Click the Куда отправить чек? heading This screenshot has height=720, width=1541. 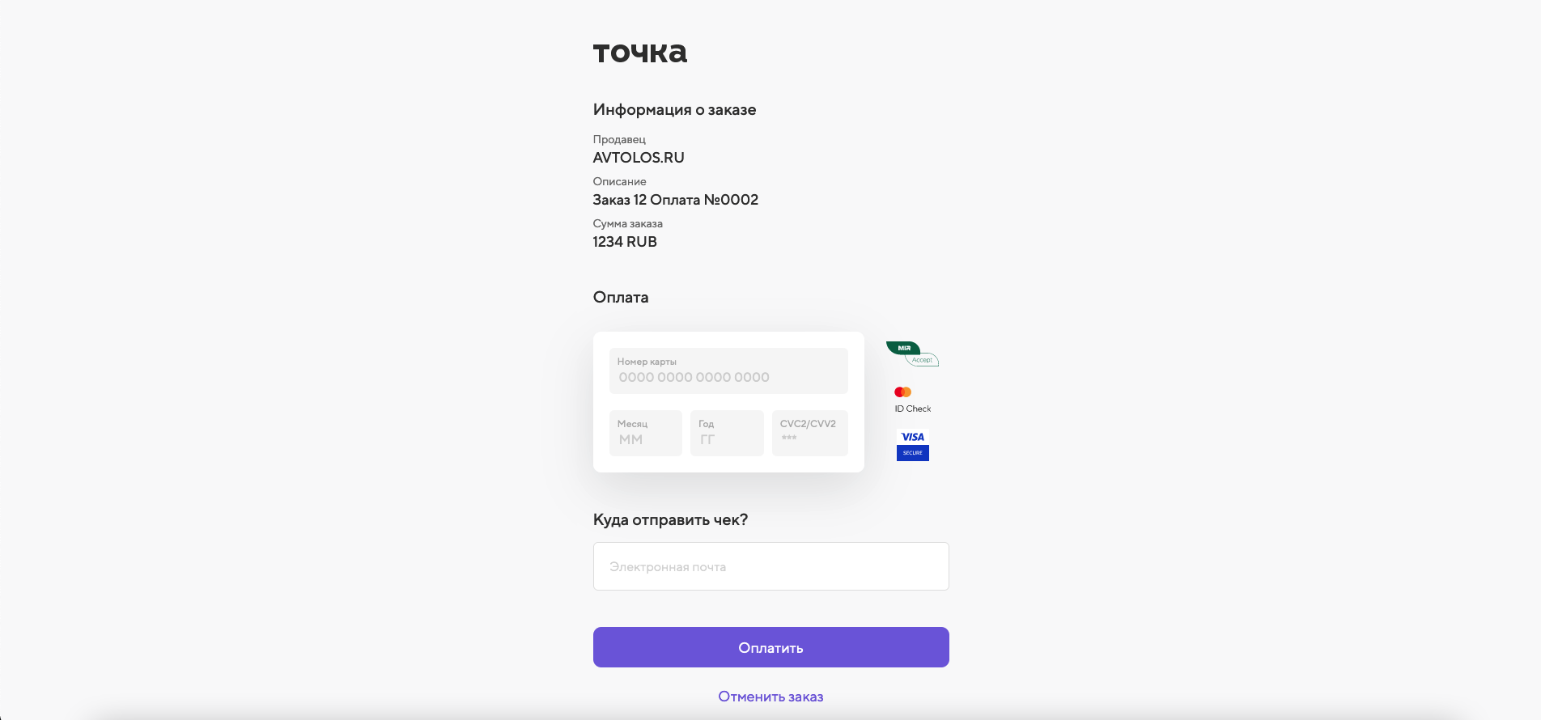coord(670,520)
